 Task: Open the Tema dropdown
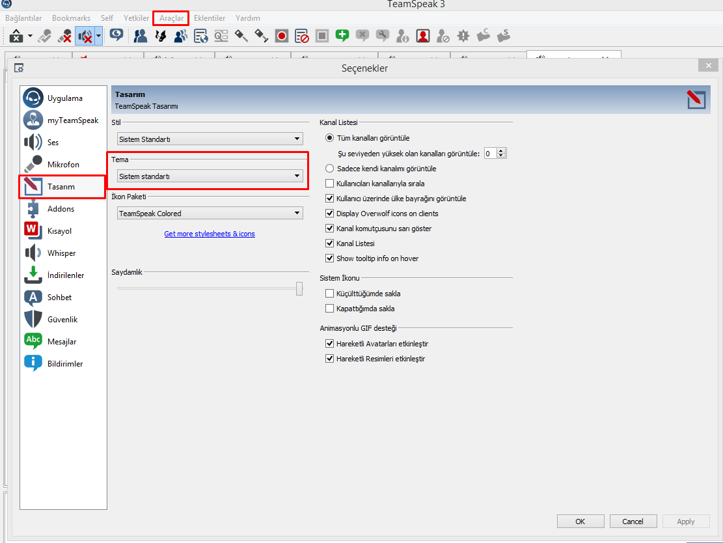coord(210,176)
